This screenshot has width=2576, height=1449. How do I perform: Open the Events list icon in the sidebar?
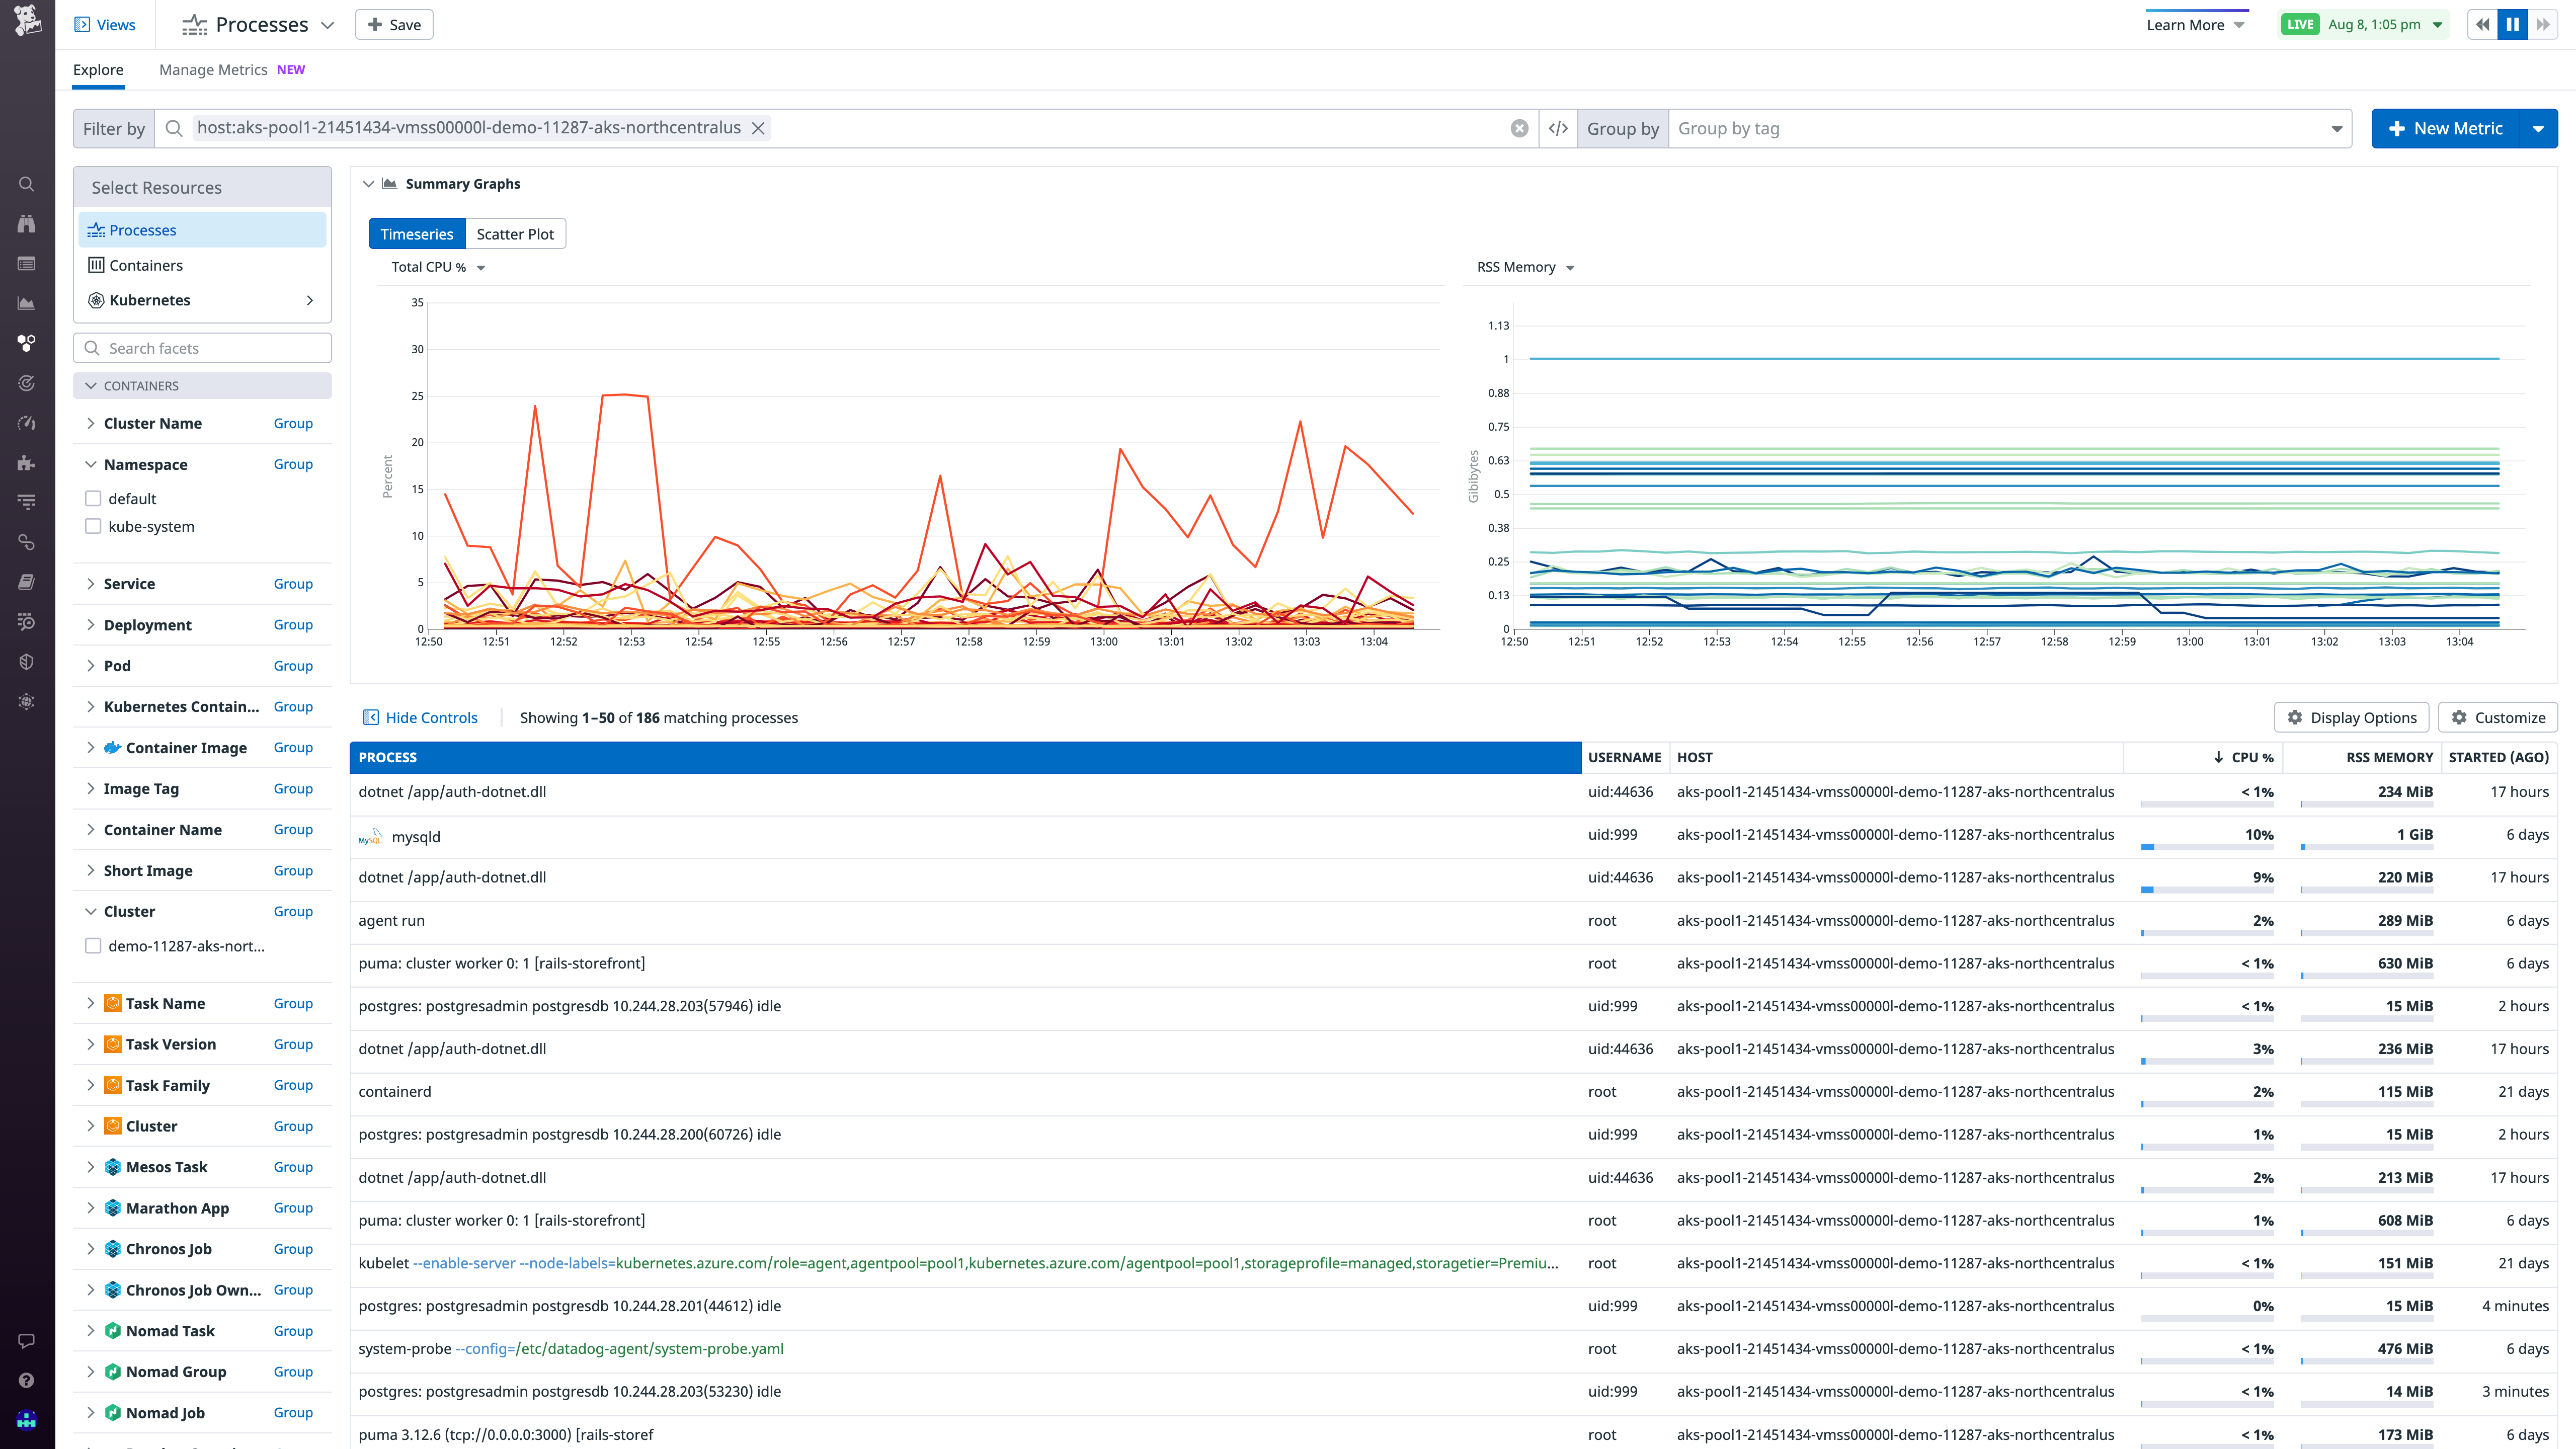26,263
